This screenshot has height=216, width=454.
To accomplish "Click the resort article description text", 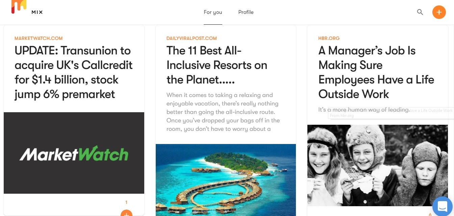I will [x=223, y=112].
